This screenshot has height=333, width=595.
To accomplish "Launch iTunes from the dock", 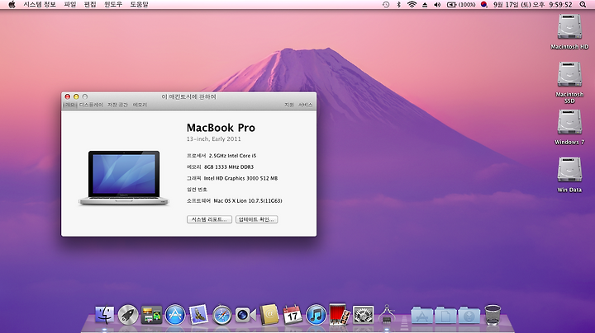I will (x=316, y=315).
